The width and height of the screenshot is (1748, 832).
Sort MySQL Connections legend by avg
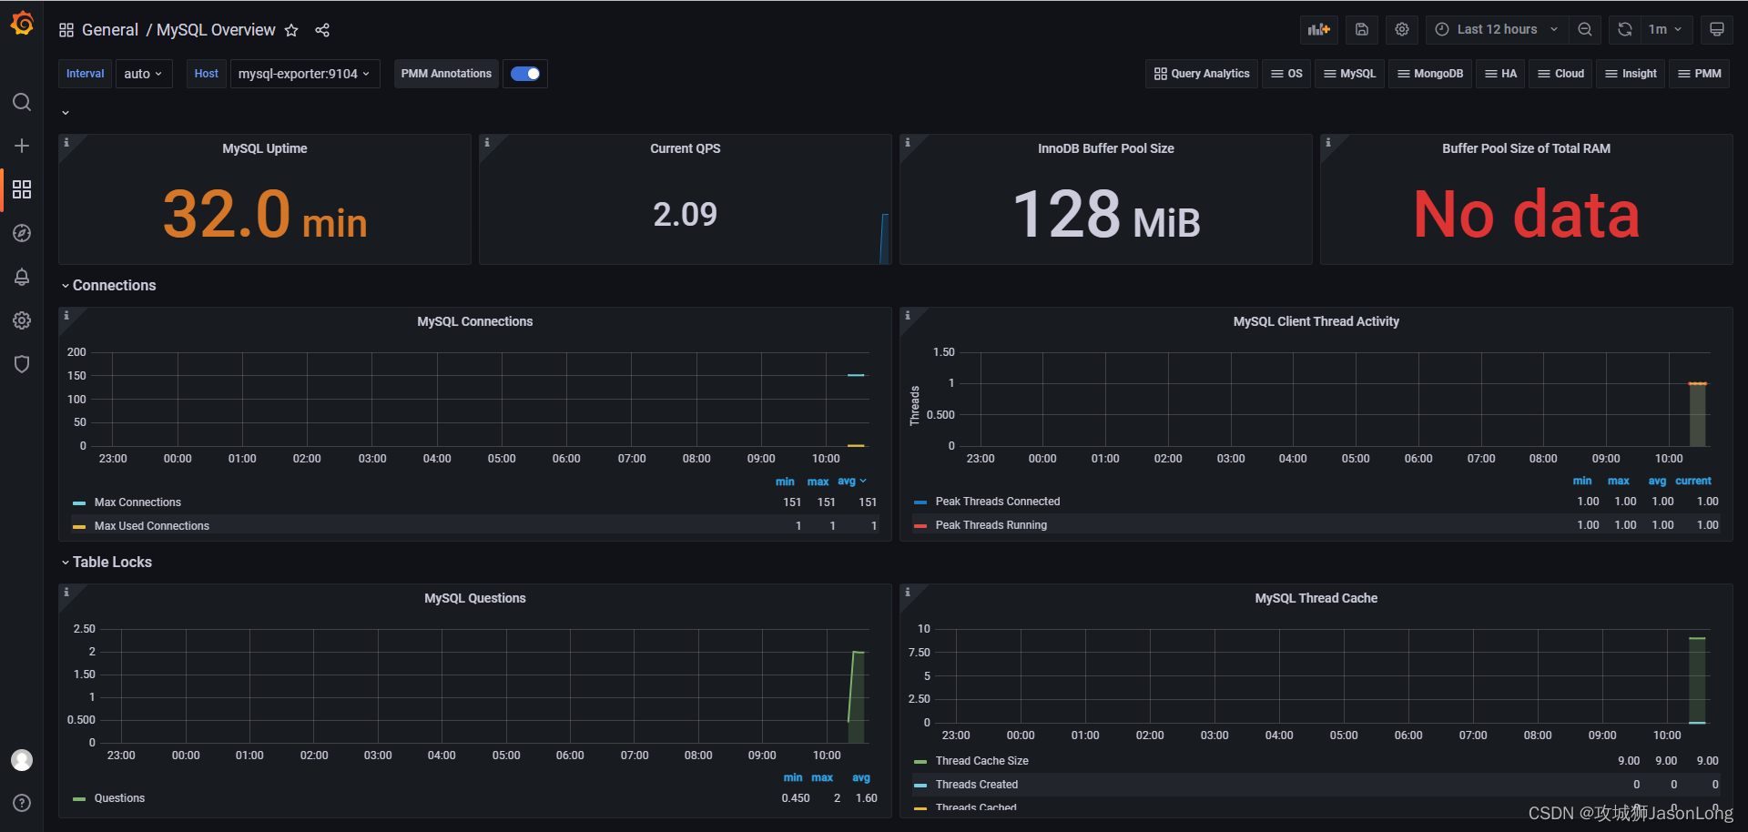click(851, 482)
